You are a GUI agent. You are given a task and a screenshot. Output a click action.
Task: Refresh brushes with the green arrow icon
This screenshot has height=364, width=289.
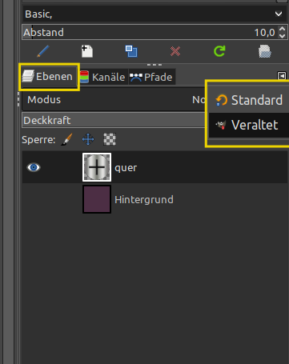click(219, 51)
